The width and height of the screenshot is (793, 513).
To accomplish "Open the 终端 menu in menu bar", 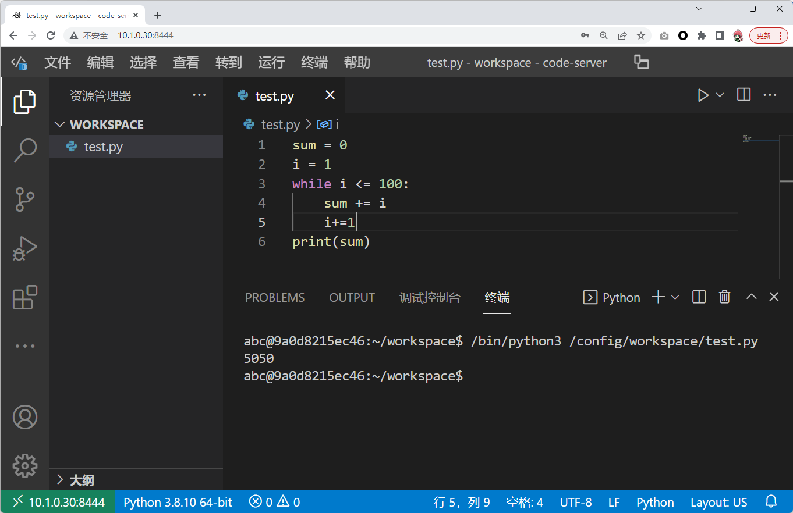I will (314, 63).
